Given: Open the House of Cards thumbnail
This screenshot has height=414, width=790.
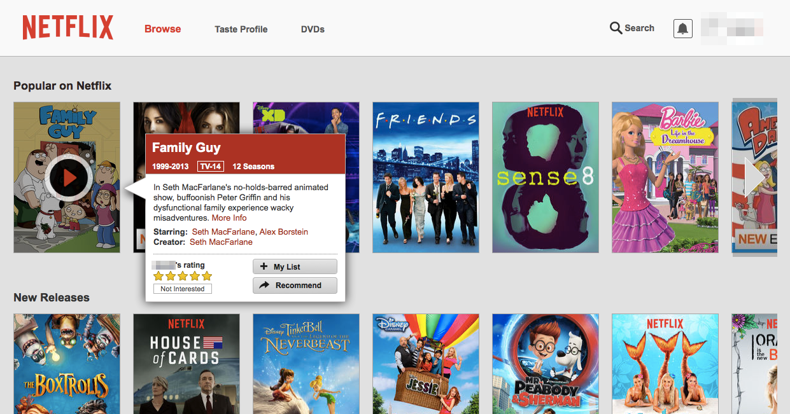Looking at the screenshot, I should [186, 363].
